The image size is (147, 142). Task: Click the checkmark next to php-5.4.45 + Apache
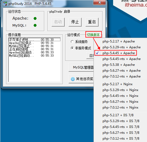pos(97,53)
